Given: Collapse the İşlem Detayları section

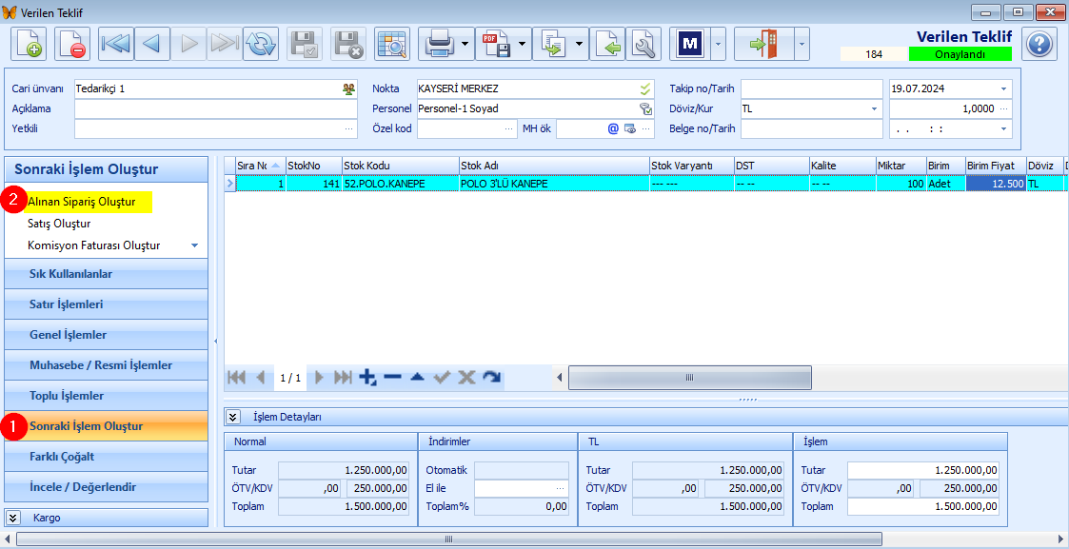Looking at the screenshot, I should (x=234, y=417).
